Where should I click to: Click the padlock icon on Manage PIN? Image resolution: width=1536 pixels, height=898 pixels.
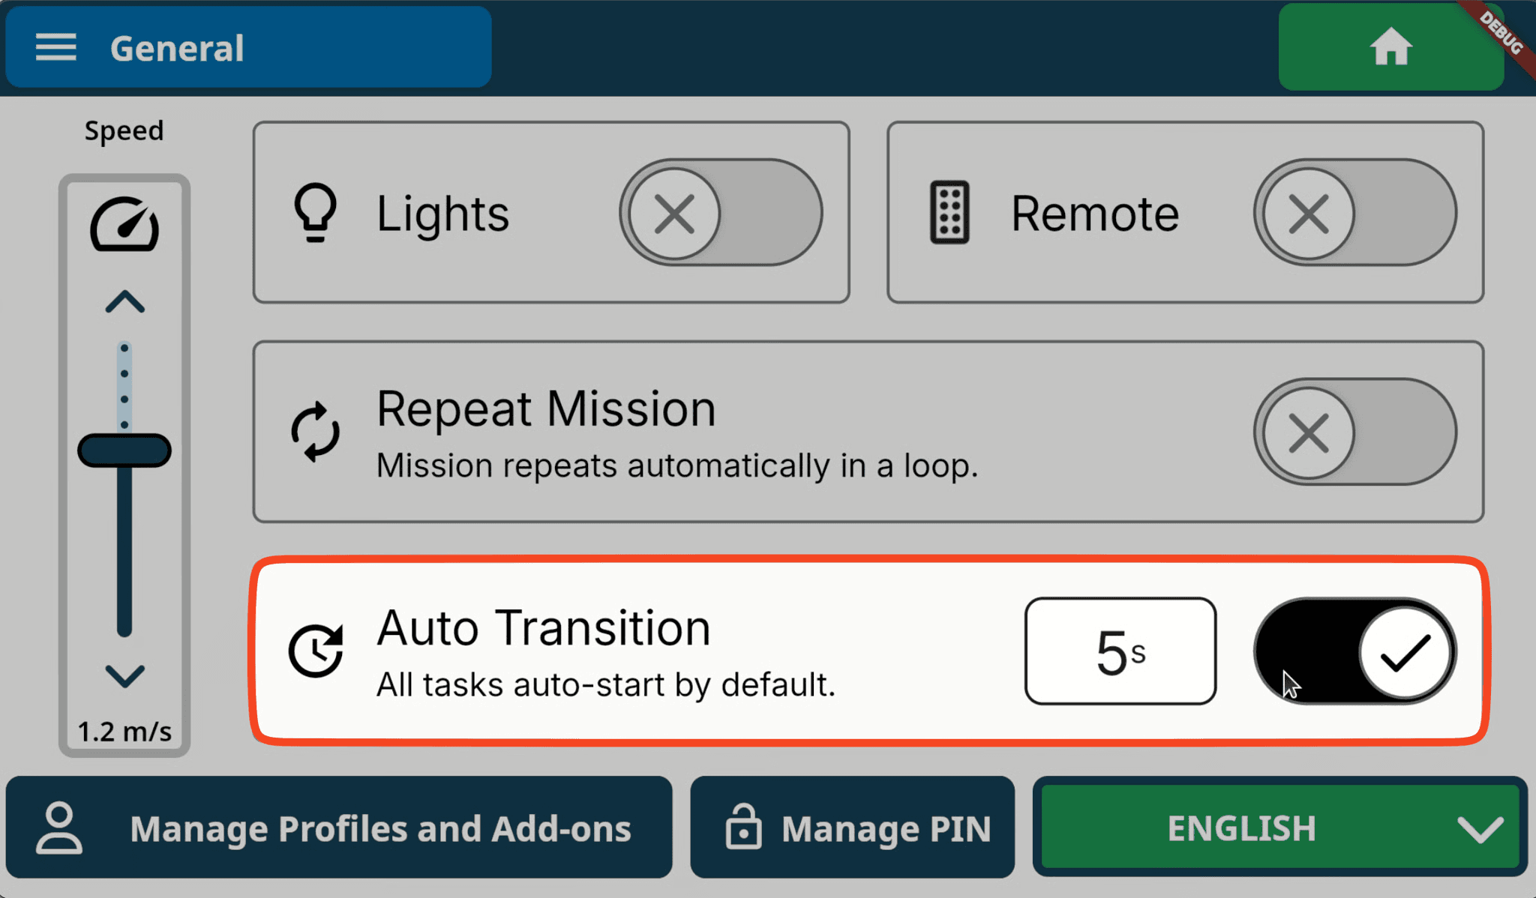(743, 828)
